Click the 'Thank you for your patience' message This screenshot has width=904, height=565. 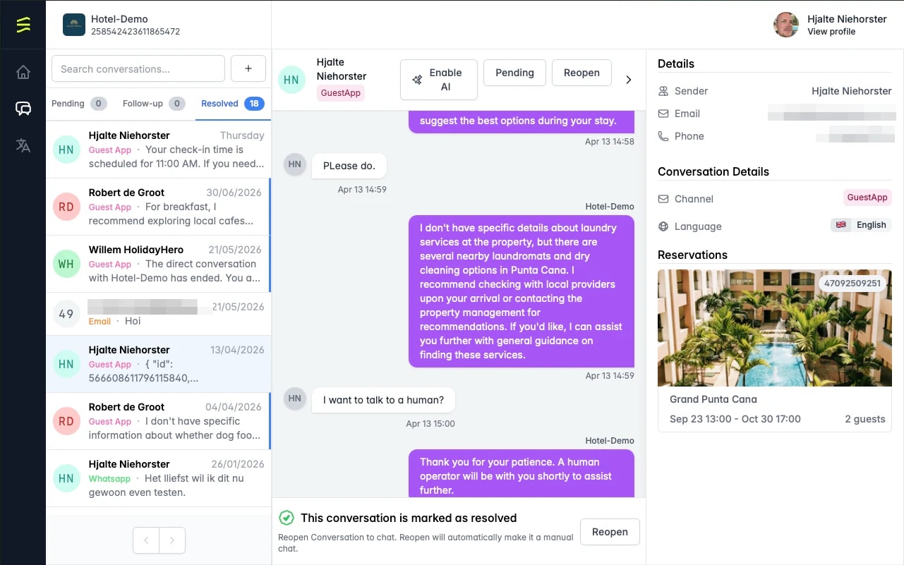tap(522, 474)
